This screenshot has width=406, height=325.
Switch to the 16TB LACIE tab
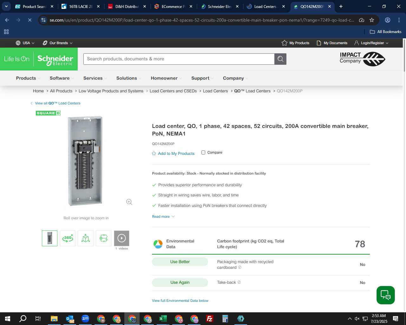81,6
